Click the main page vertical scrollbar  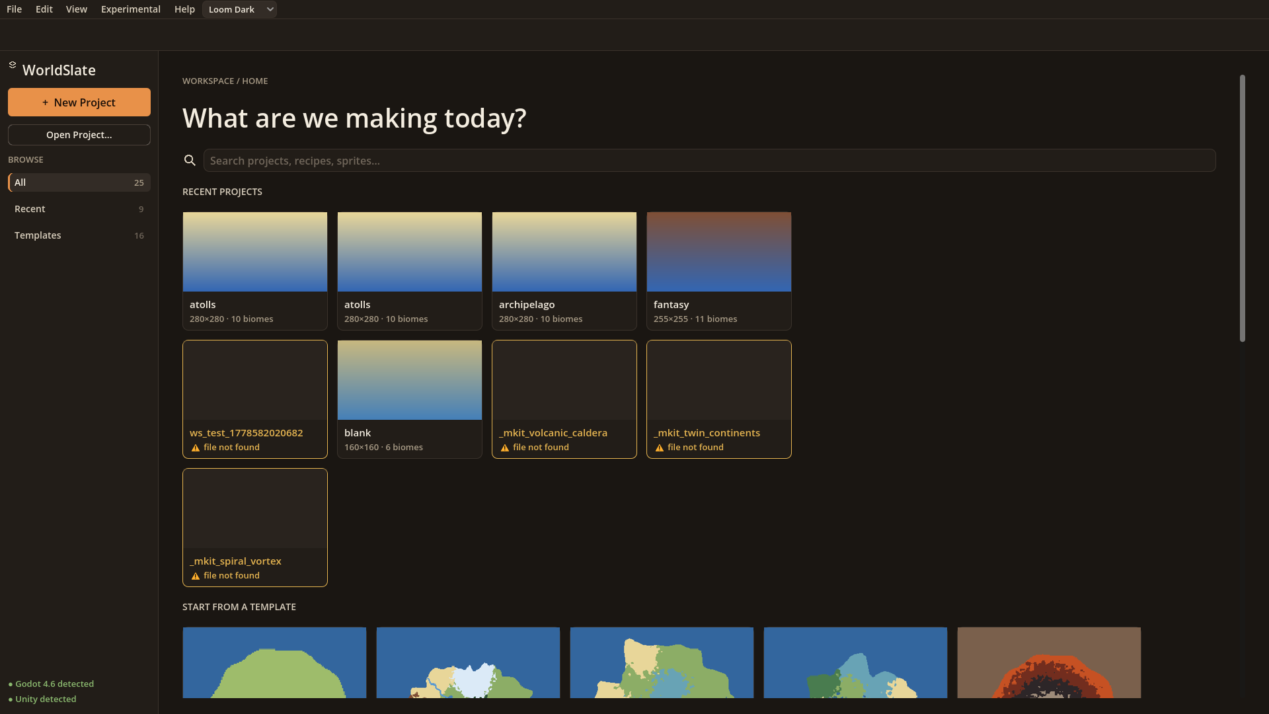tap(1243, 208)
